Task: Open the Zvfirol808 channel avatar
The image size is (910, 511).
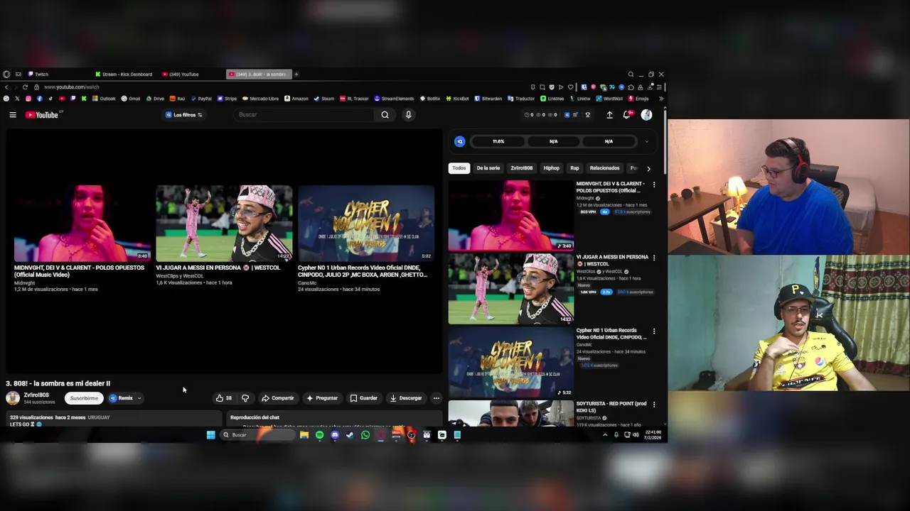Action: click(13, 398)
